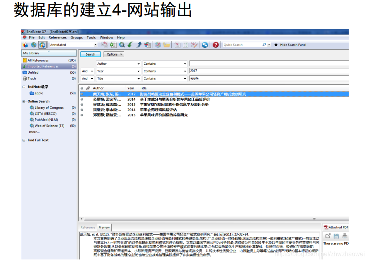Collapse the Find Full Text group
Image resolution: width=368 pixels, height=261 pixels.
coord(24,140)
